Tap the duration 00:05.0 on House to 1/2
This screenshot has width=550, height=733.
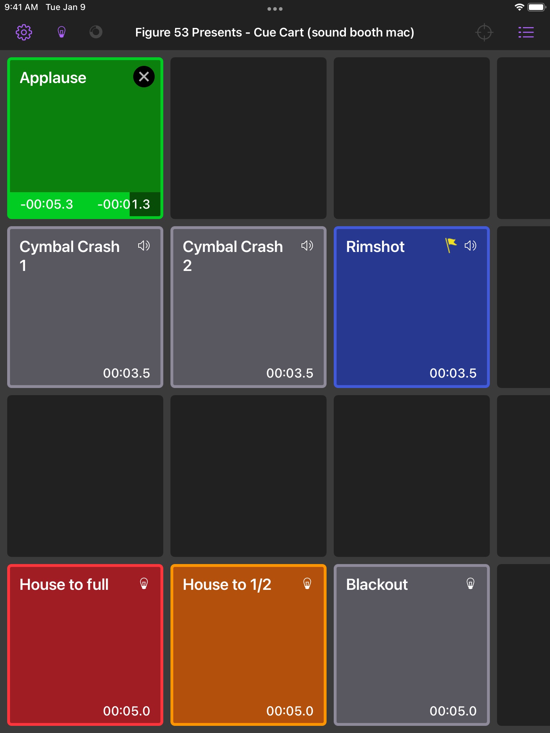coord(290,711)
